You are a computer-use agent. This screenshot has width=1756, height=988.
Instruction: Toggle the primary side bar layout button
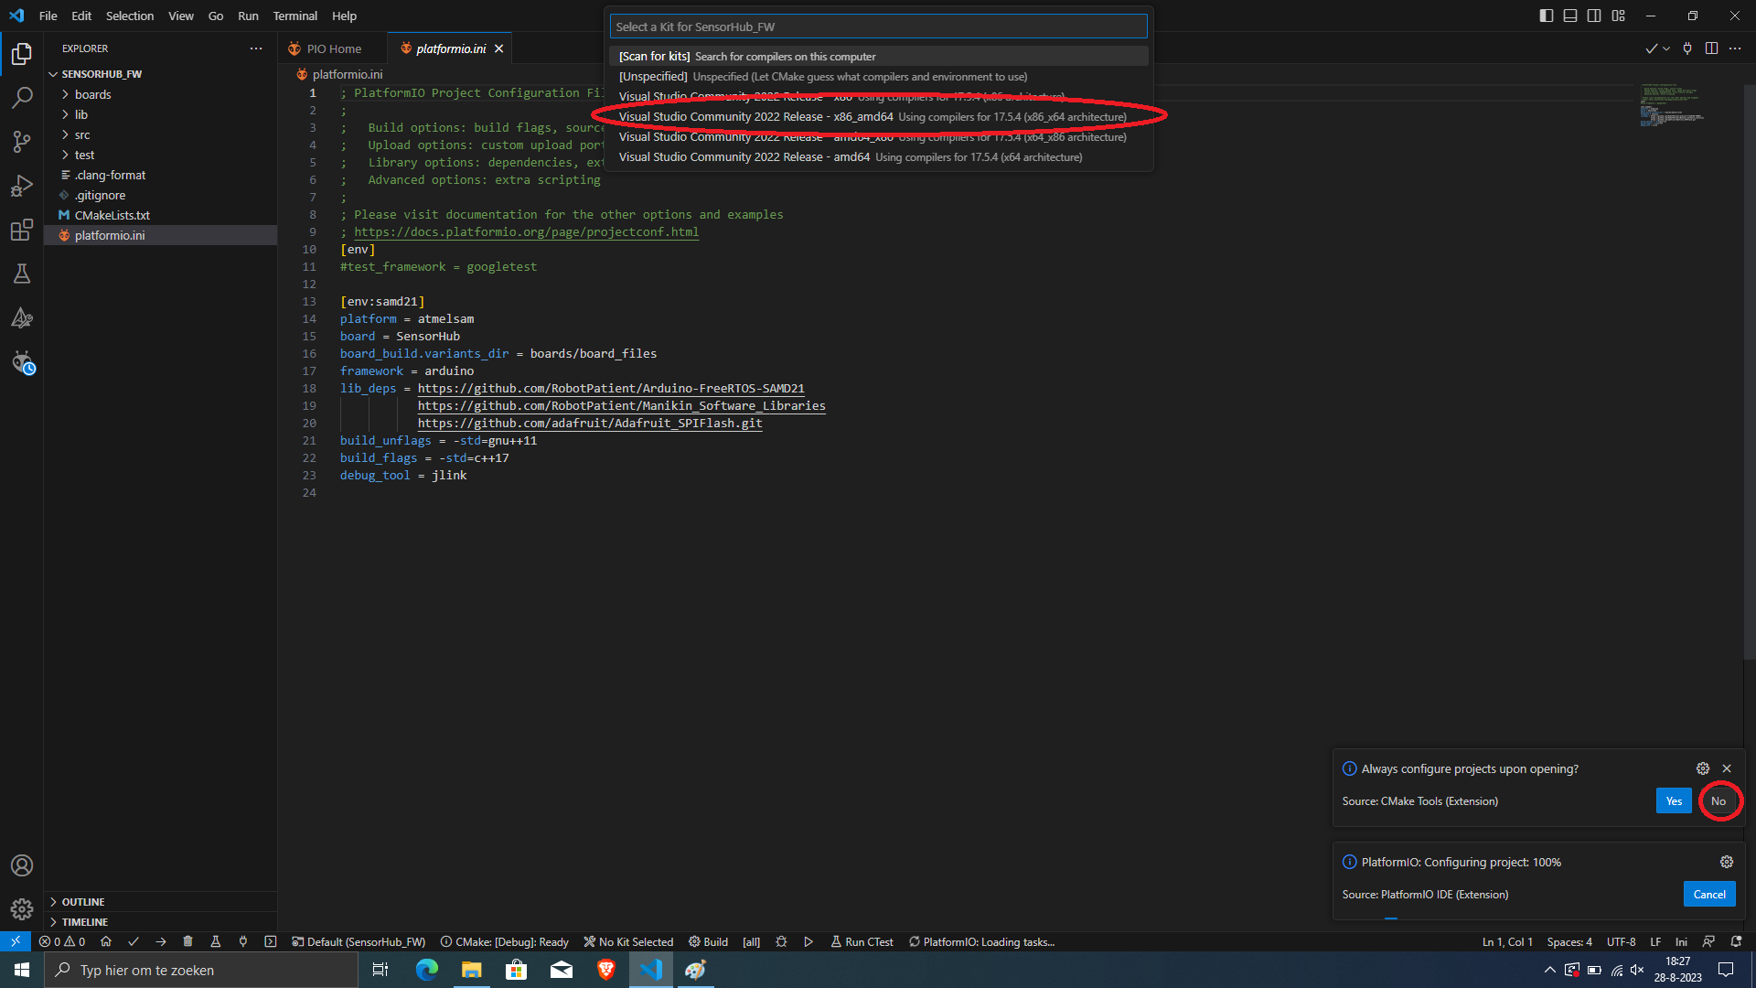click(x=1547, y=16)
